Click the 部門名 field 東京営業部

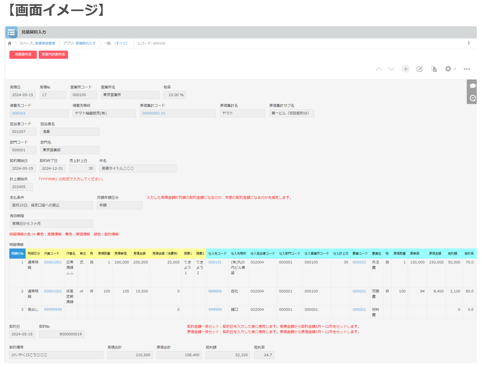70,150
